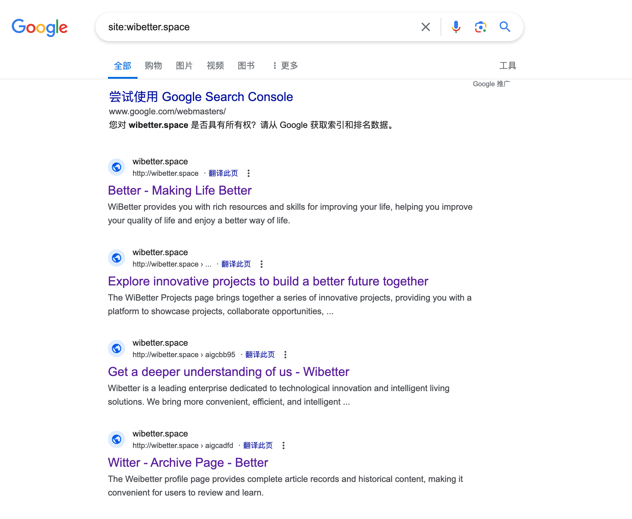Click 翻译此页 for the aigcbb95 result
This screenshot has width=632, height=519.
click(x=260, y=354)
